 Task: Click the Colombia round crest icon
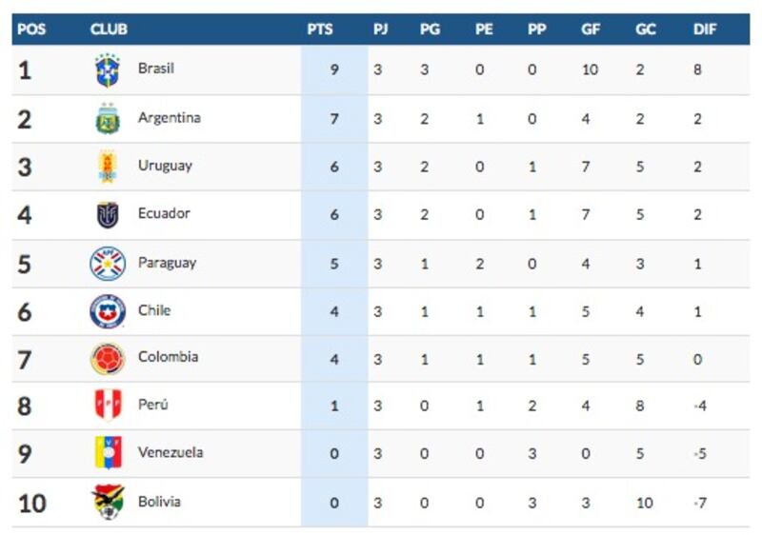(108, 359)
